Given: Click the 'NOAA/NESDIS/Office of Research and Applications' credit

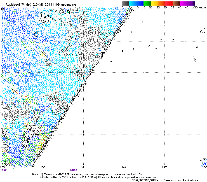Looking at the screenshot, I should point(165,180).
